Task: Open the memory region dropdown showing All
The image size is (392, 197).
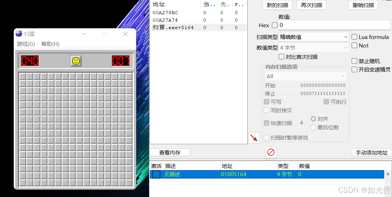Action: [306, 76]
